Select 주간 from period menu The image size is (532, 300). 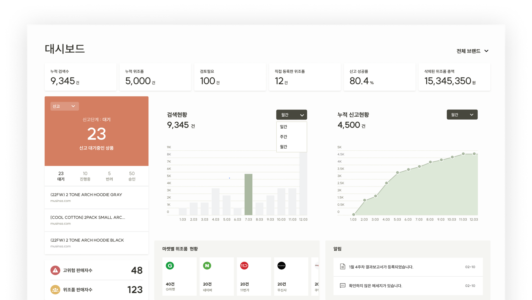[x=292, y=137]
